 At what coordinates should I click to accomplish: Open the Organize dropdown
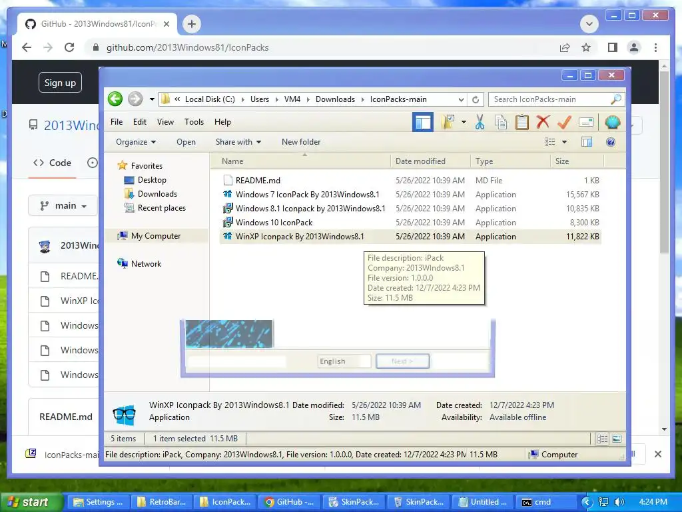(136, 142)
